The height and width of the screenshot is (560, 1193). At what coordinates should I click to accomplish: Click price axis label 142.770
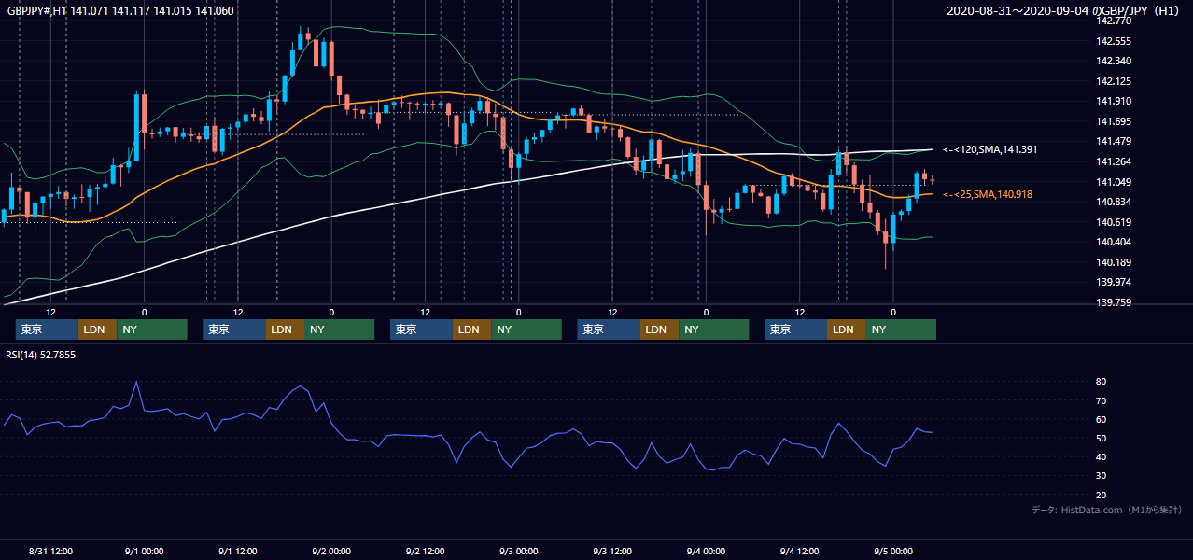pyautogui.click(x=1116, y=21)
